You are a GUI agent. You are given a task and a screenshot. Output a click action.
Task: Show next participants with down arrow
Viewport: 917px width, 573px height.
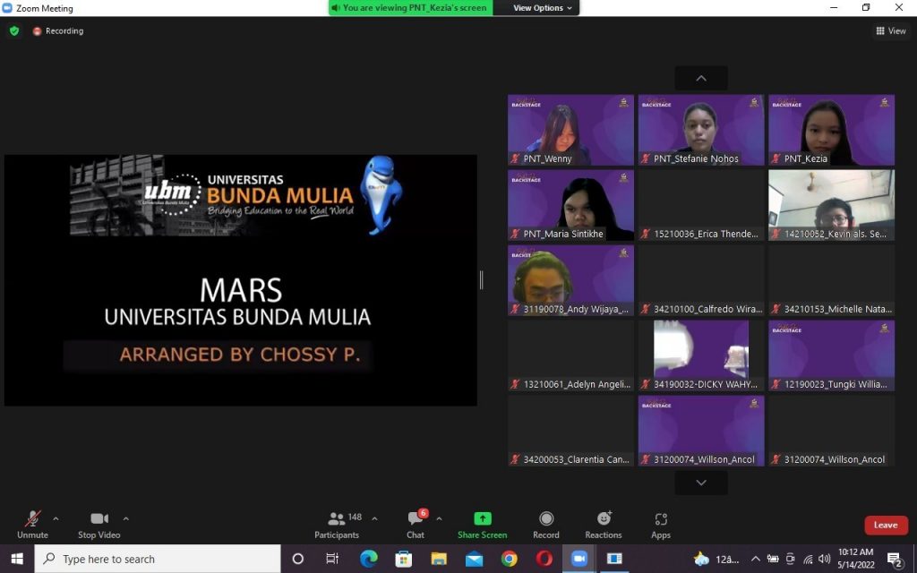pyautogui.click(x=701, y=483)
